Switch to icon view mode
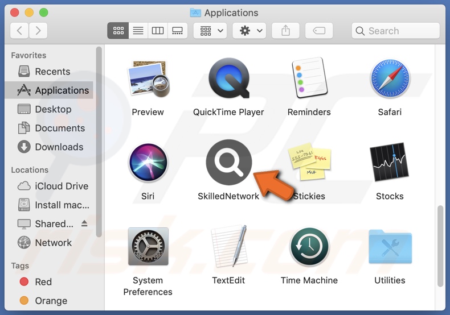Viewport: 450px width, 315px height. 118,31
